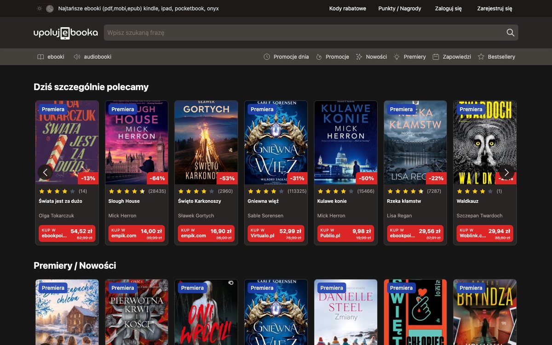The height and width of the screenshot is (345, 552).
Task: Open Slough House book cover
Action: pyautogui.click(x=137, y=143)
